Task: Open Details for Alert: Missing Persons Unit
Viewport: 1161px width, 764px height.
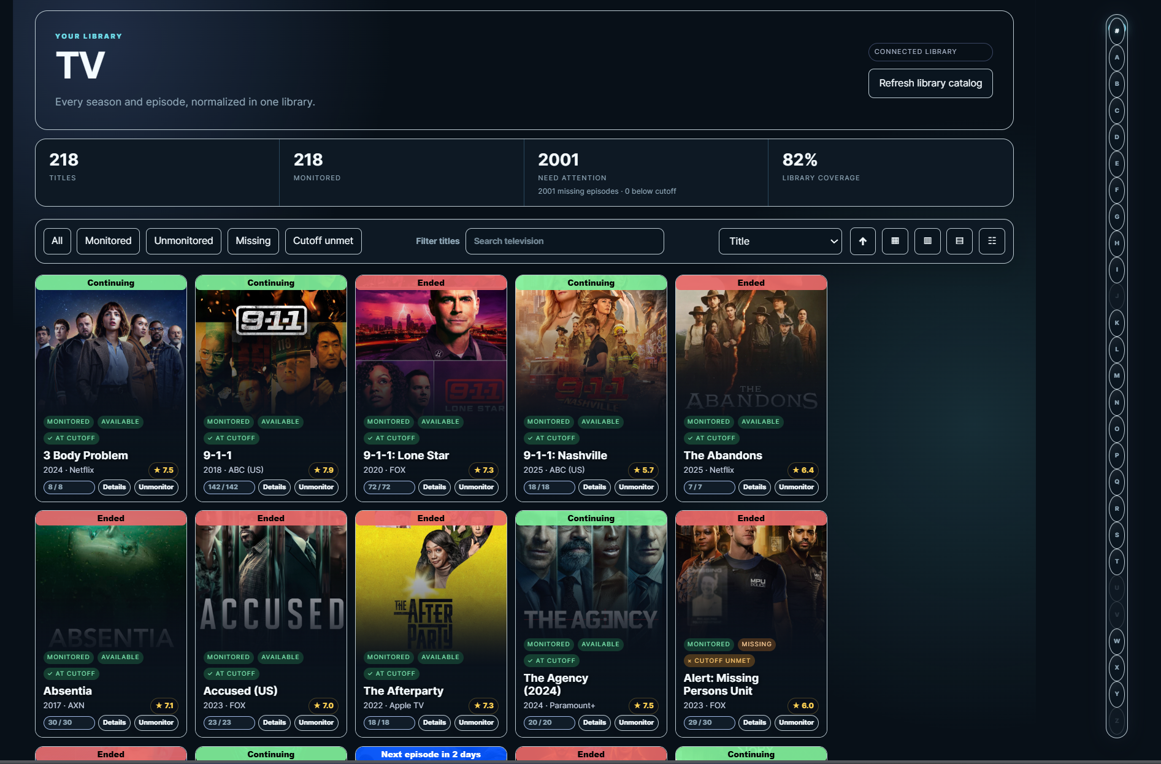Action: point(754,722)
